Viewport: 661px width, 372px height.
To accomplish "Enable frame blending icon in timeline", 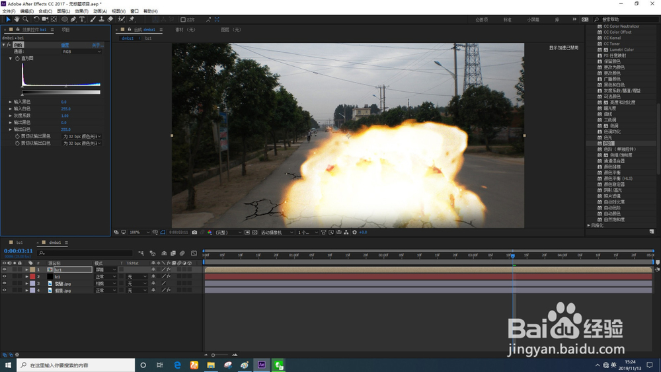I will click(173, 253).
